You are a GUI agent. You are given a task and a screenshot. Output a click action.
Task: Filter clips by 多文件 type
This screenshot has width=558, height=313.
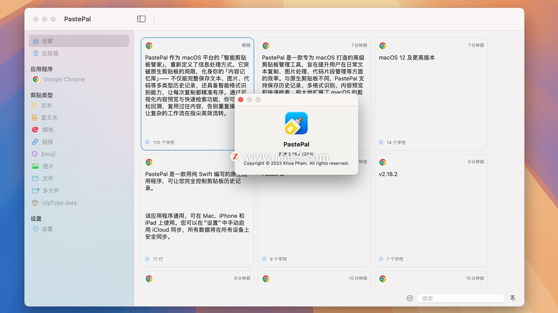click(x=79, y=191)
